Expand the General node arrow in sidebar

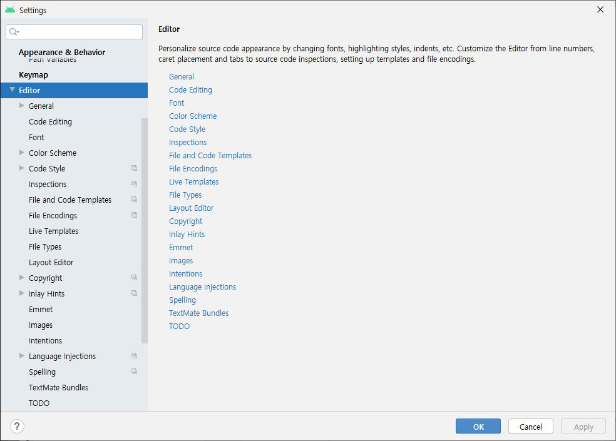22,106
